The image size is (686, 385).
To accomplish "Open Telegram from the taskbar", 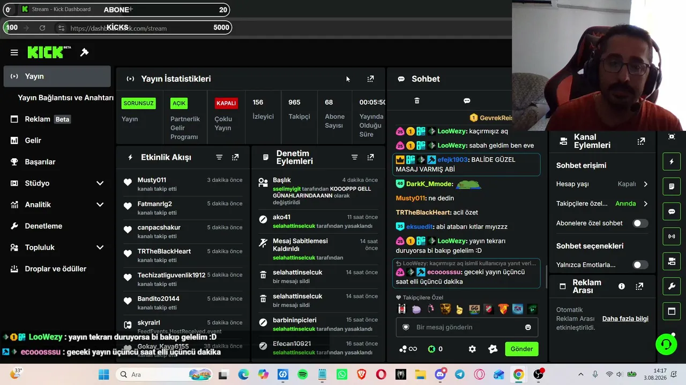I will 459,375.
